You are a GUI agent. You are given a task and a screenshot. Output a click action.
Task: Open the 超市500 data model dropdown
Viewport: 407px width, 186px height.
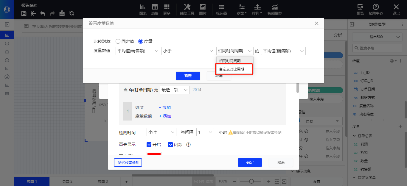[x=377, y=37]
